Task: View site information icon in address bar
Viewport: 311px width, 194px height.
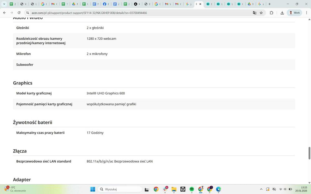Action: click(x=28, y=13)
